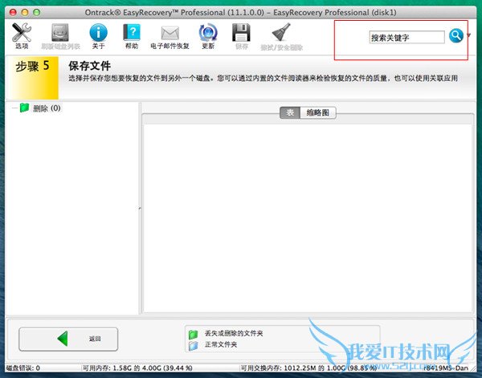Click the 更新 update globe icon
The image size is (482, 378).
point(208,32)
